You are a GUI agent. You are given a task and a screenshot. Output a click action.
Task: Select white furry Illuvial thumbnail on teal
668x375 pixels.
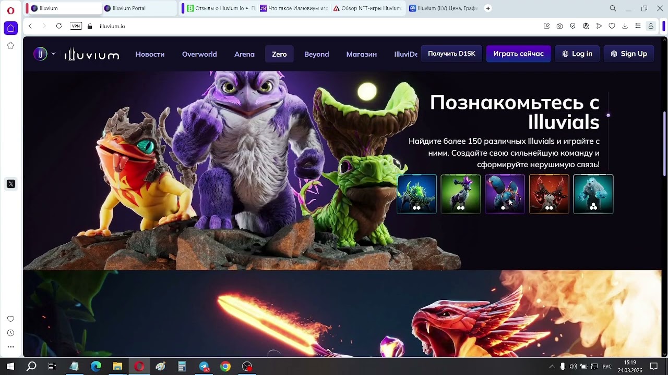(593, 194)
